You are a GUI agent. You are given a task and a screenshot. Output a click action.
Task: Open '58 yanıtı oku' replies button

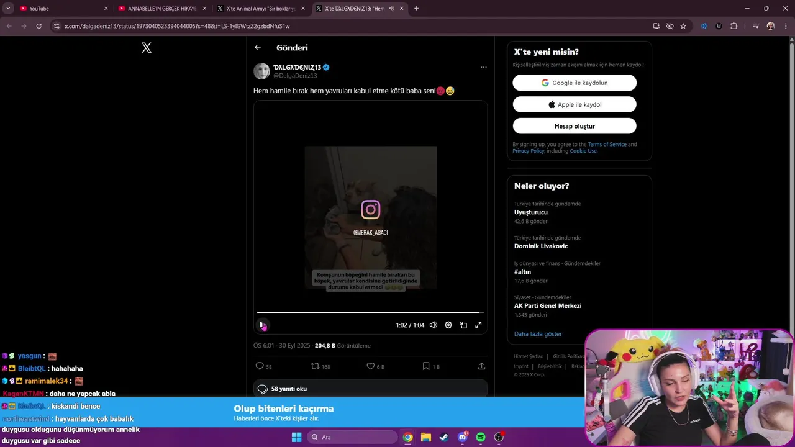click(x=370, y=389)
